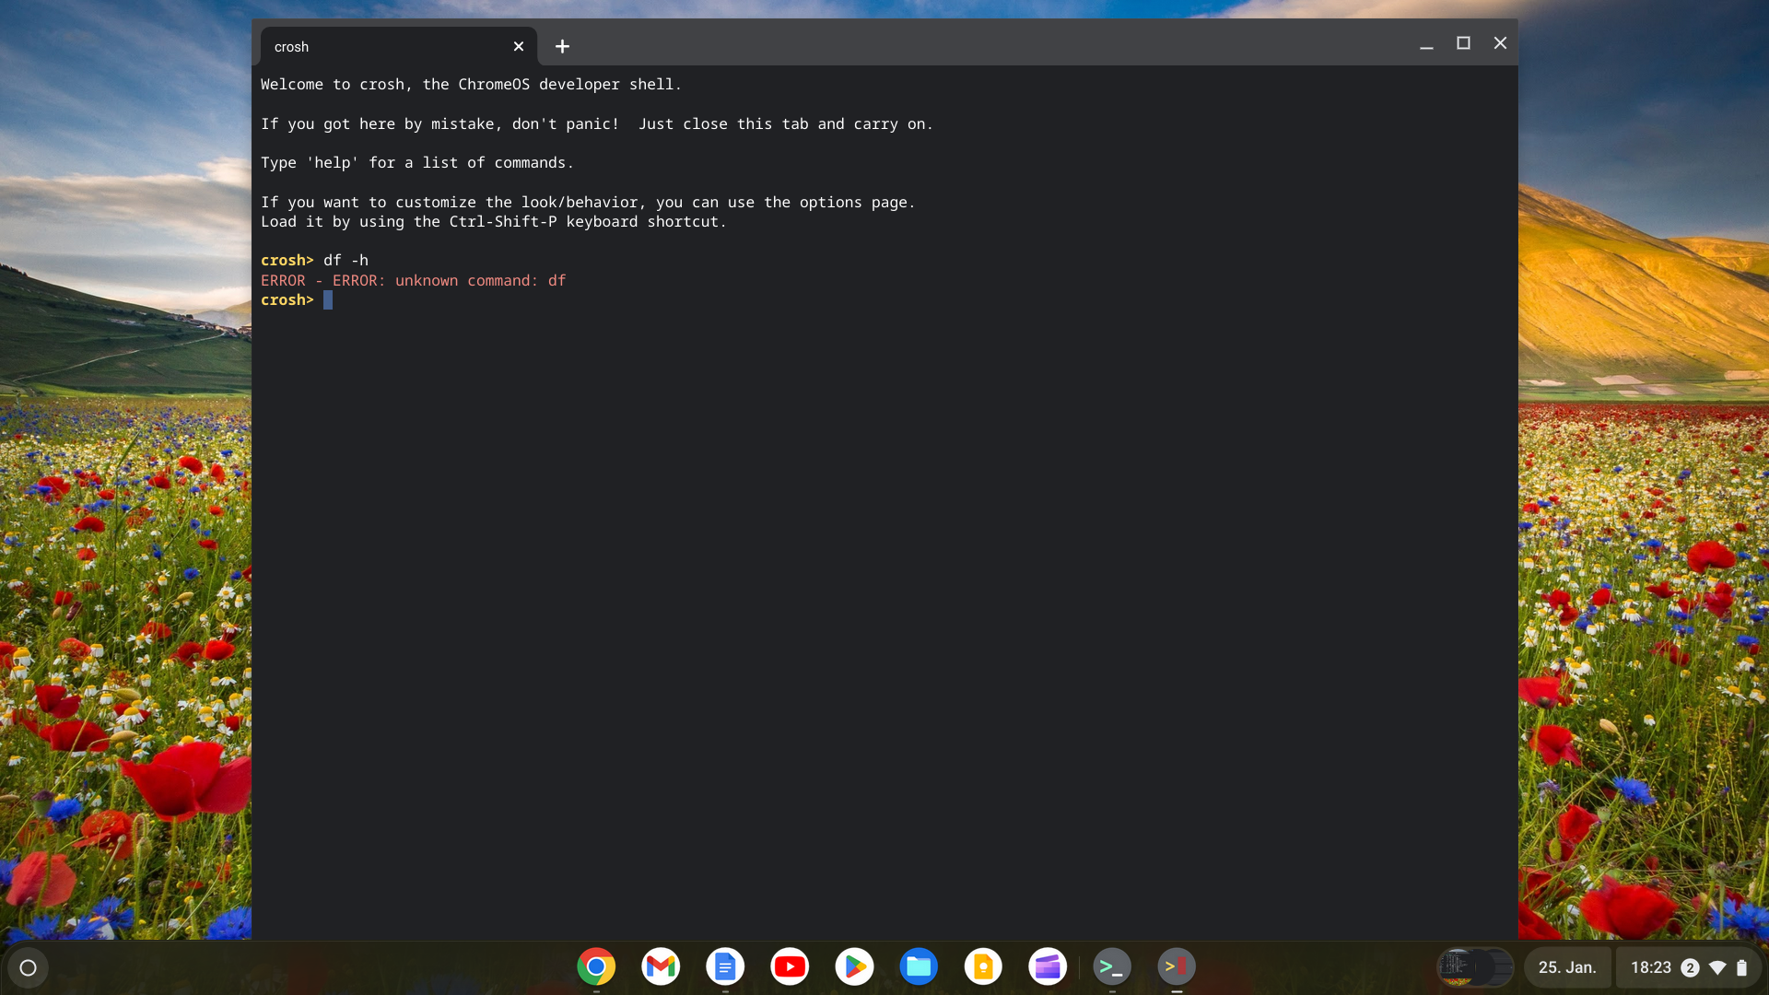Click the crosh prompt cursor line

(328, 300)
